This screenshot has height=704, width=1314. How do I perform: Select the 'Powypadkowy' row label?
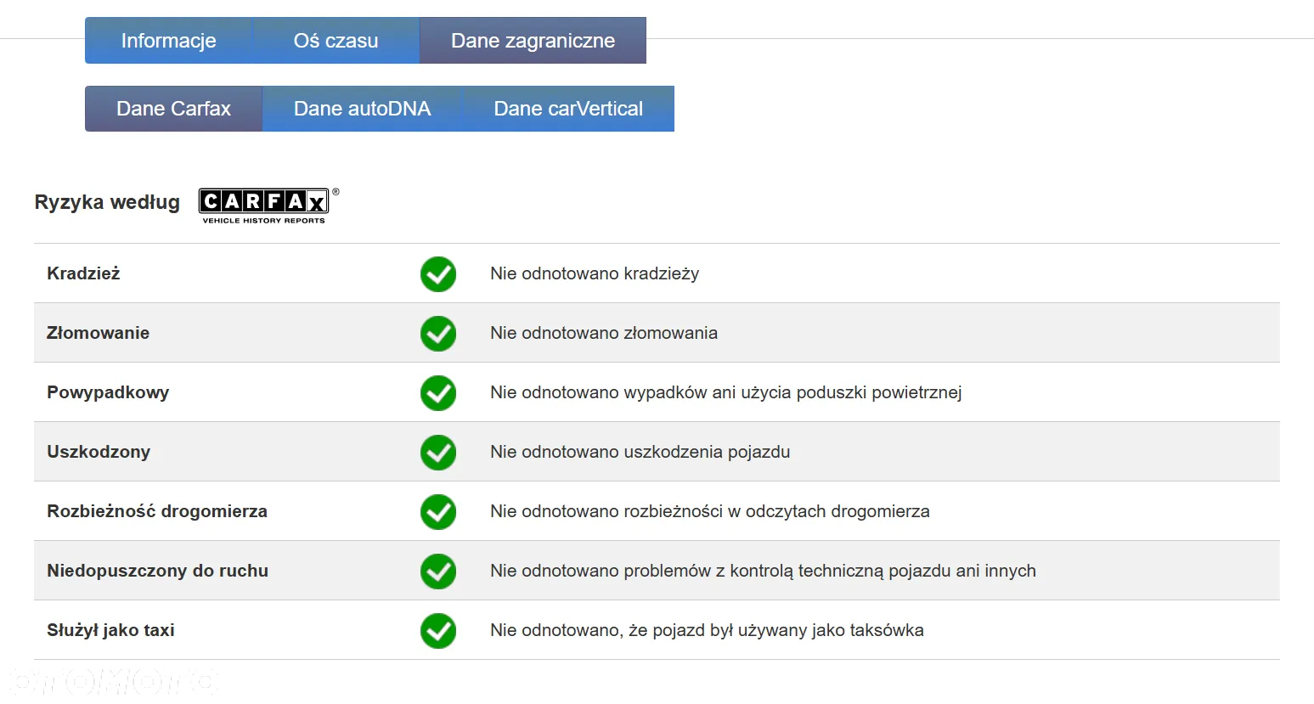[x=108, y=392]
